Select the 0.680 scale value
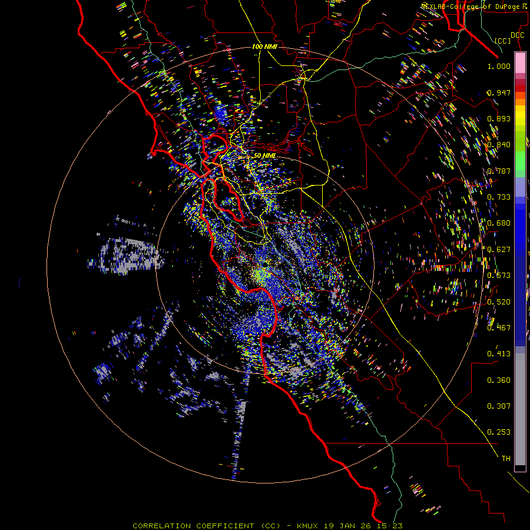Screen dimensions: 530x530 click(x=499, y=223)
